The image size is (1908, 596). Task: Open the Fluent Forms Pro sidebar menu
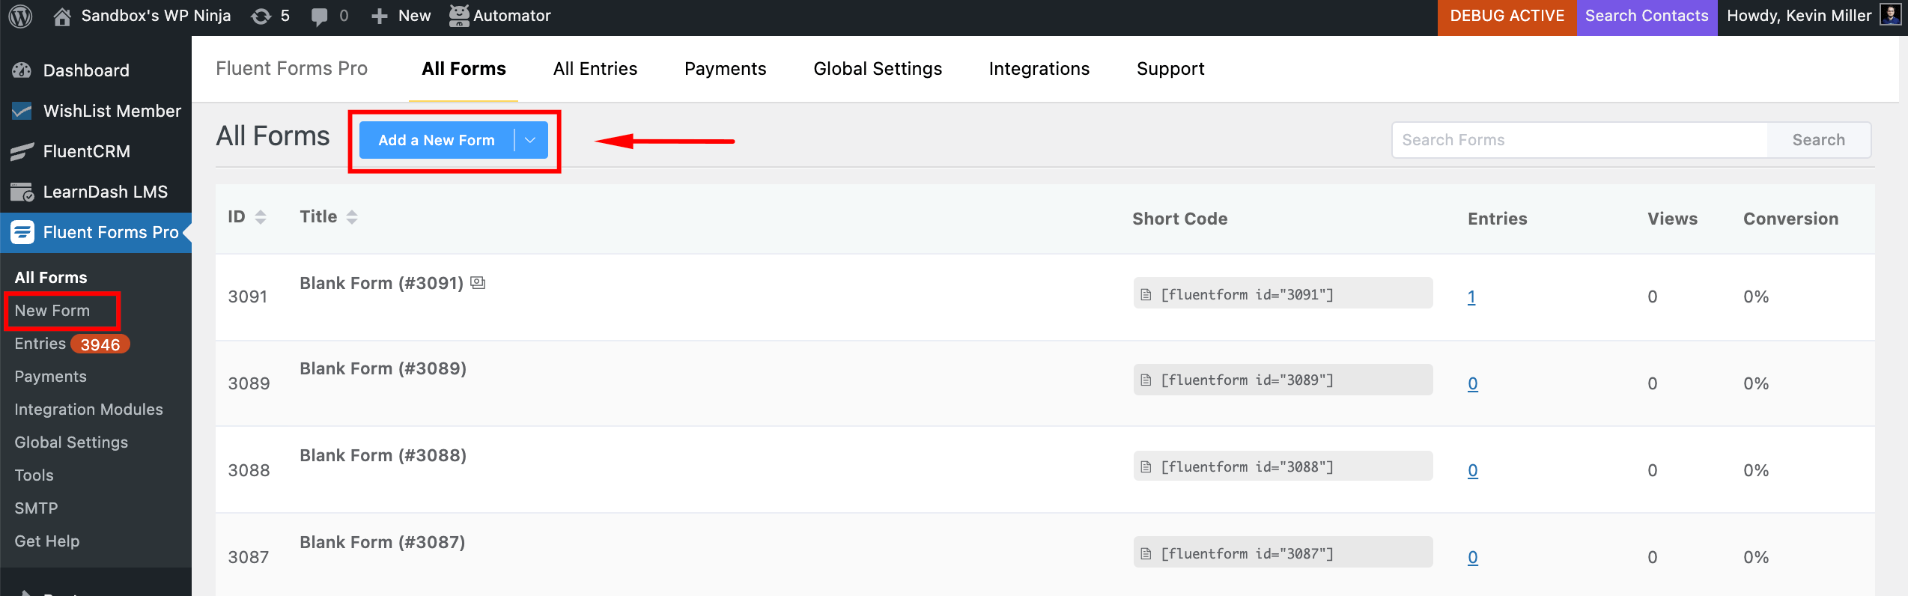point(96,232)
